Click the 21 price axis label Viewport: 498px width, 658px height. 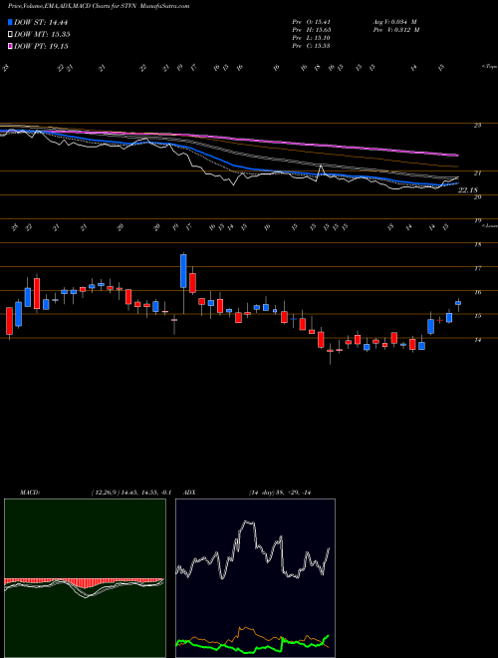click(x=477, y=172)
